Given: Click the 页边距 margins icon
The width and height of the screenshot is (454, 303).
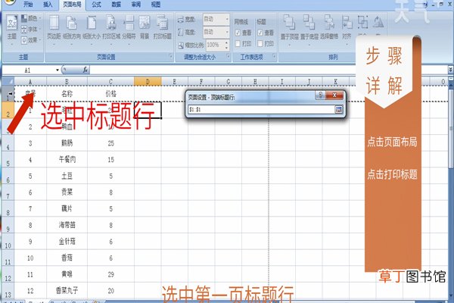Looking at the screenshot, I should click(x=54, y=23).
